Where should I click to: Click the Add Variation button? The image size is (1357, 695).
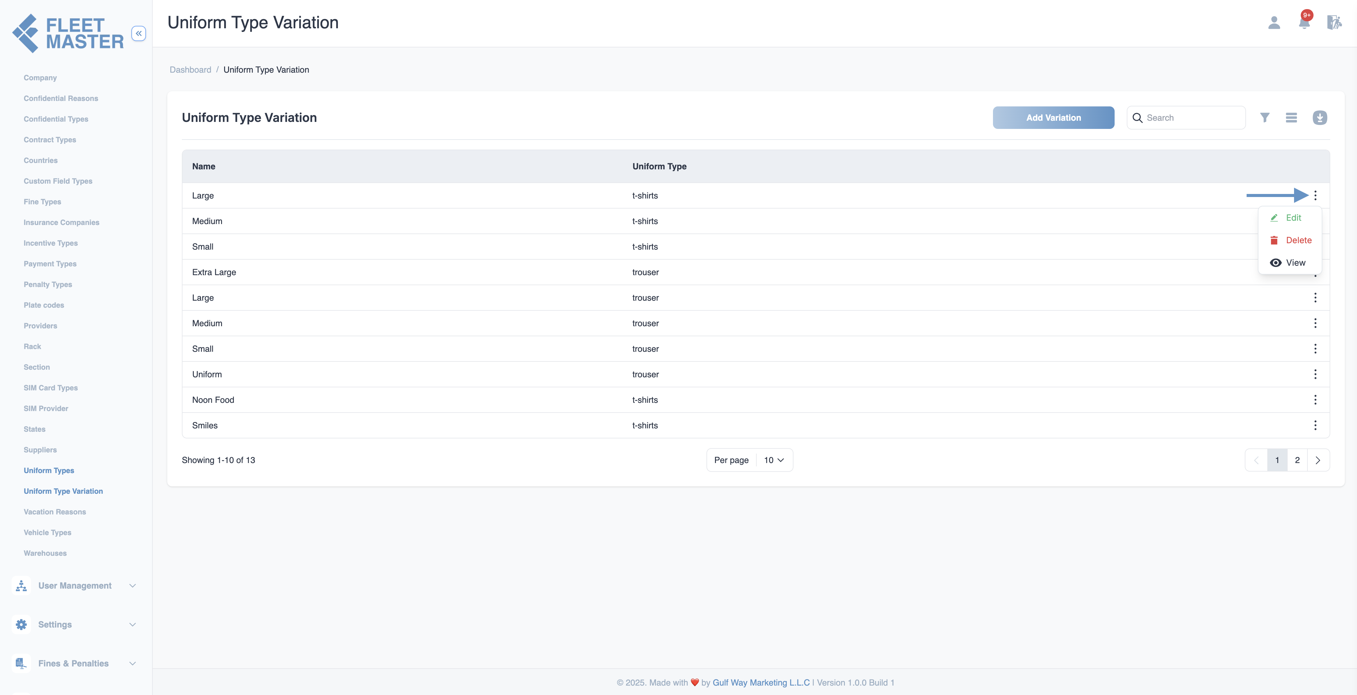coord(1053,117)
